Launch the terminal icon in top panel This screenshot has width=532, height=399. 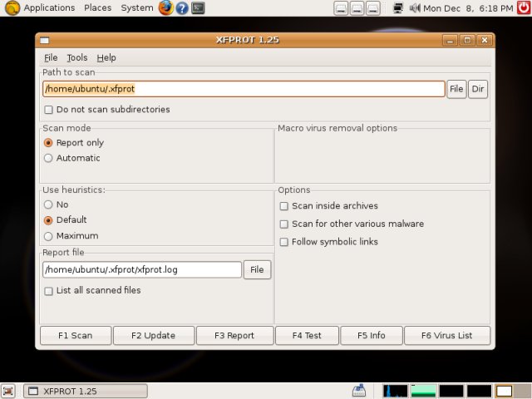point(198,7)
